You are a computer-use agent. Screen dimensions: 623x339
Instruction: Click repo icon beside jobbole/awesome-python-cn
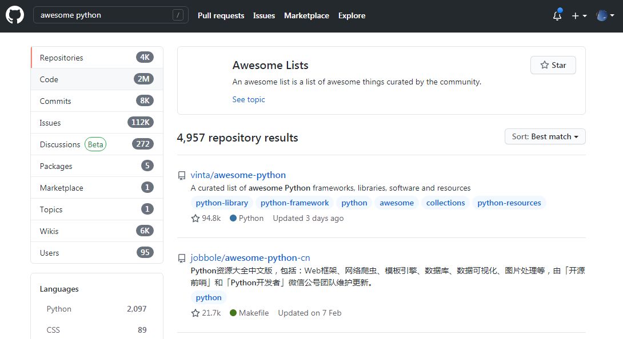[x=182, y=259]
